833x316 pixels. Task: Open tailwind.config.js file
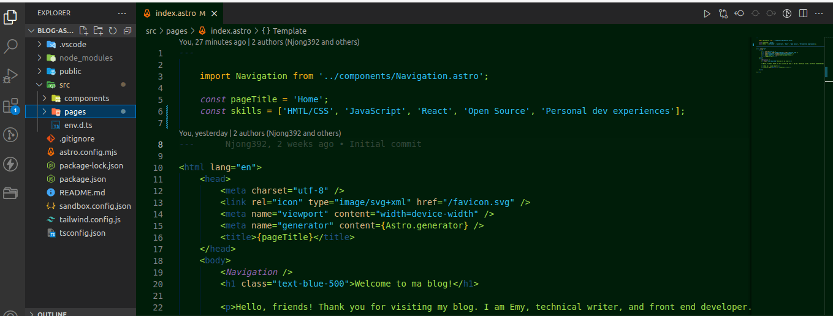click(x=90, y=219)
